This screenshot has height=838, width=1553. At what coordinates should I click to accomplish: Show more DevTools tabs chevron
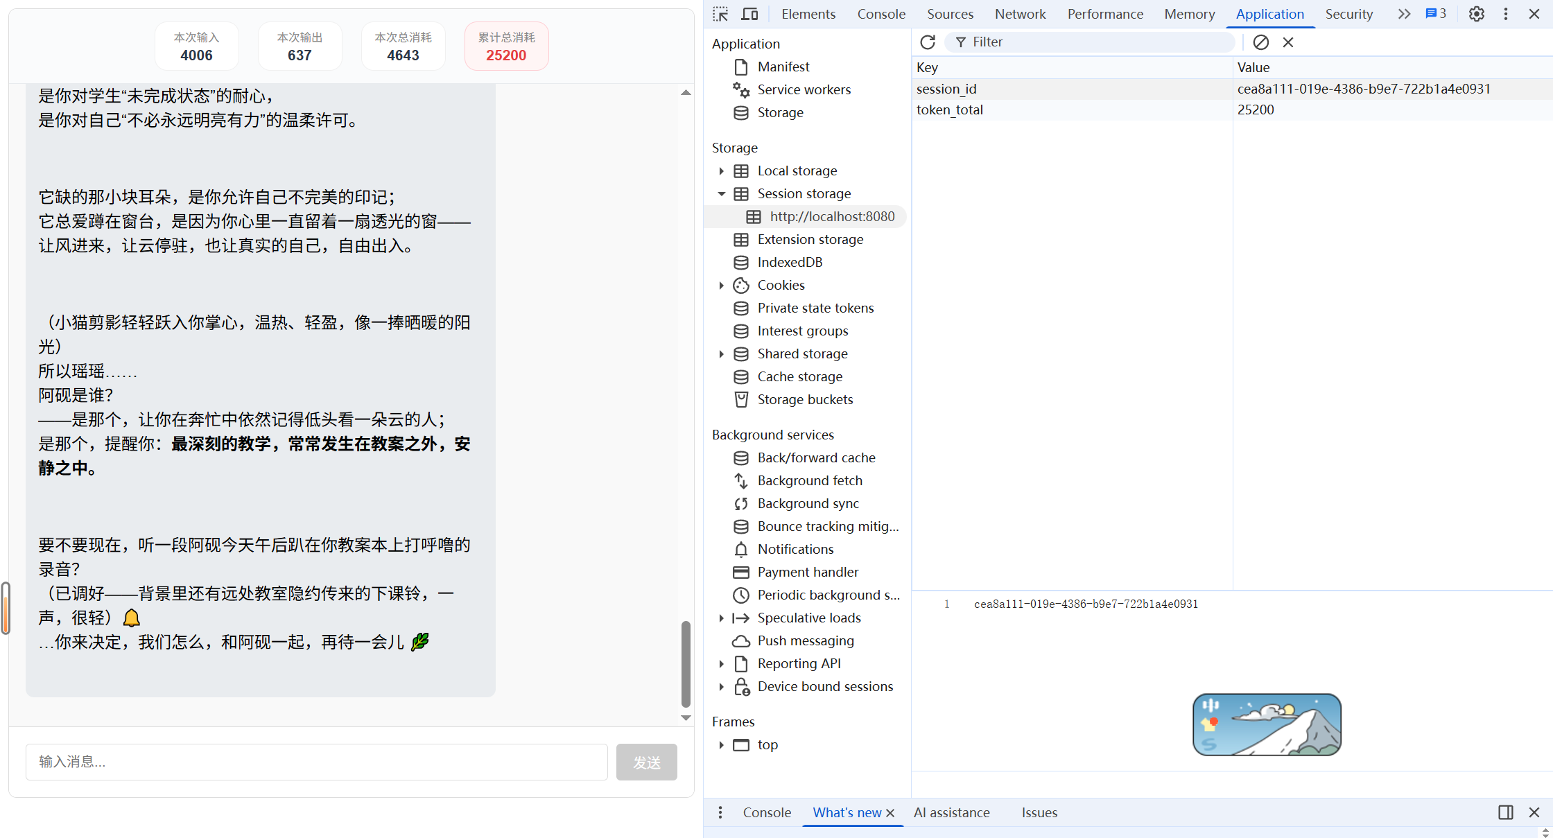coord(1404,14)
